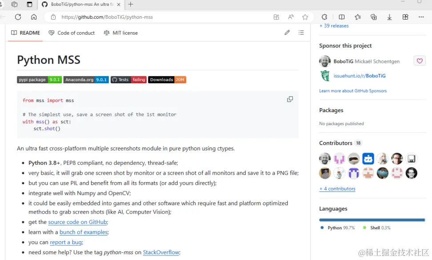The width and height of the screenshot is (432, 260).
Task: Refresh the page with the reload icon
Action: click(18, 17)
